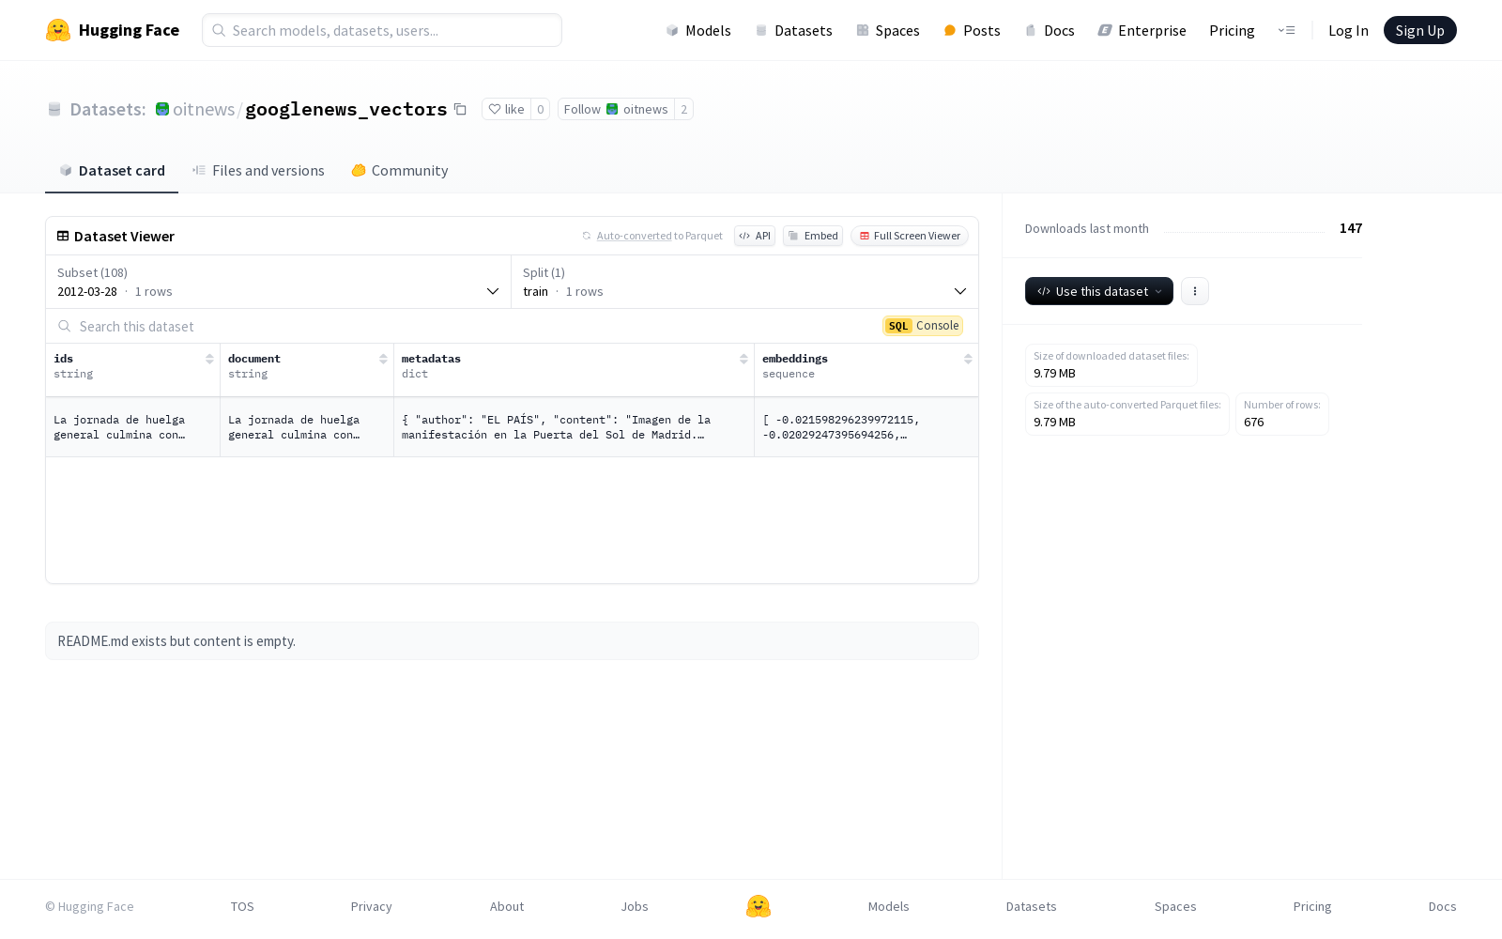Click the Embed button
The height and width of the screenshot is (939, 1502).
(x=813, y=236)
